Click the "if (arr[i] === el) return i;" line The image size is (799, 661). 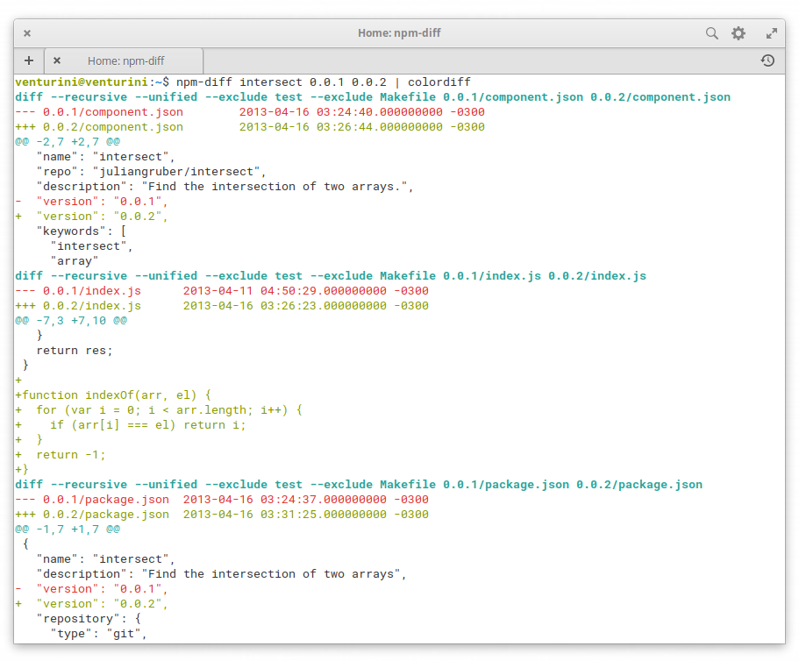pyautogui.click(x=131, y=424)
